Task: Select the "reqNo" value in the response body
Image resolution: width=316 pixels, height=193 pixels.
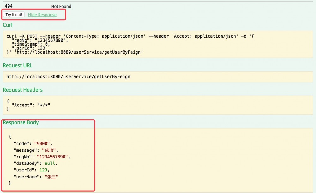Action: pos(53,157)
